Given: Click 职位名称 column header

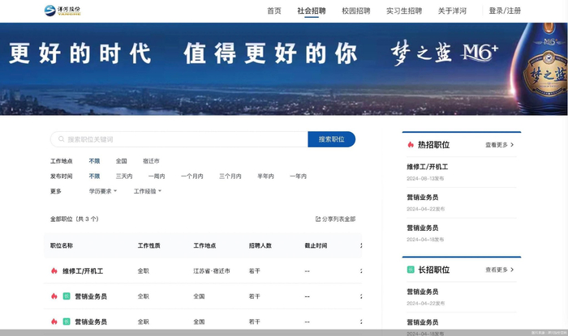Looking at the screenshot, I should 62,245.
